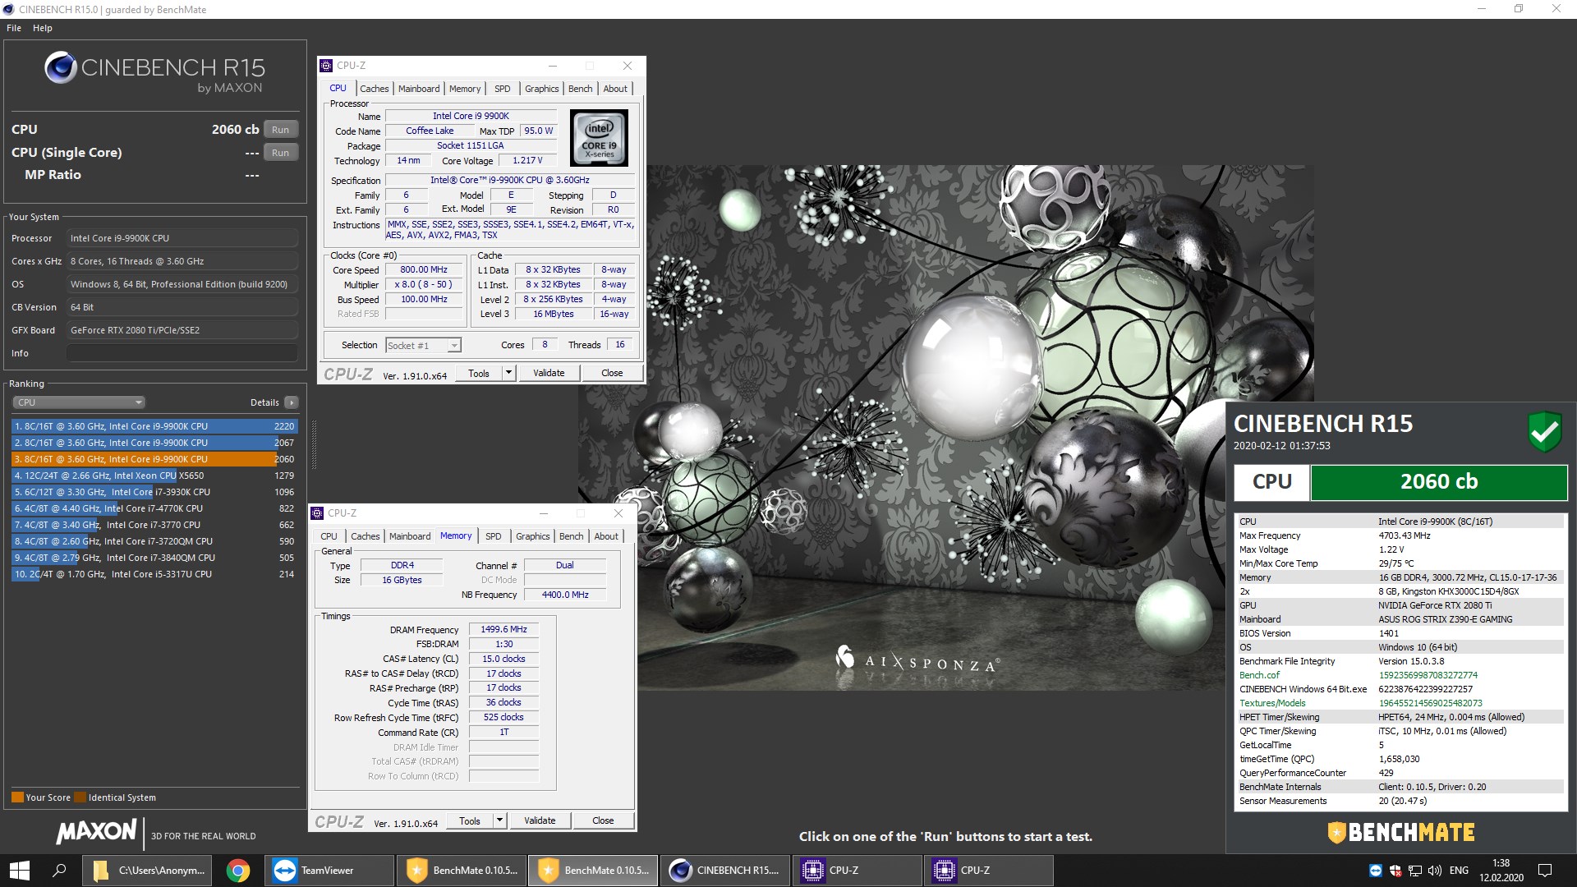This screenshot has width=1577, height=887.
Task: Open SPD tab in lower CPU-Z
Action: click(494, 536)
